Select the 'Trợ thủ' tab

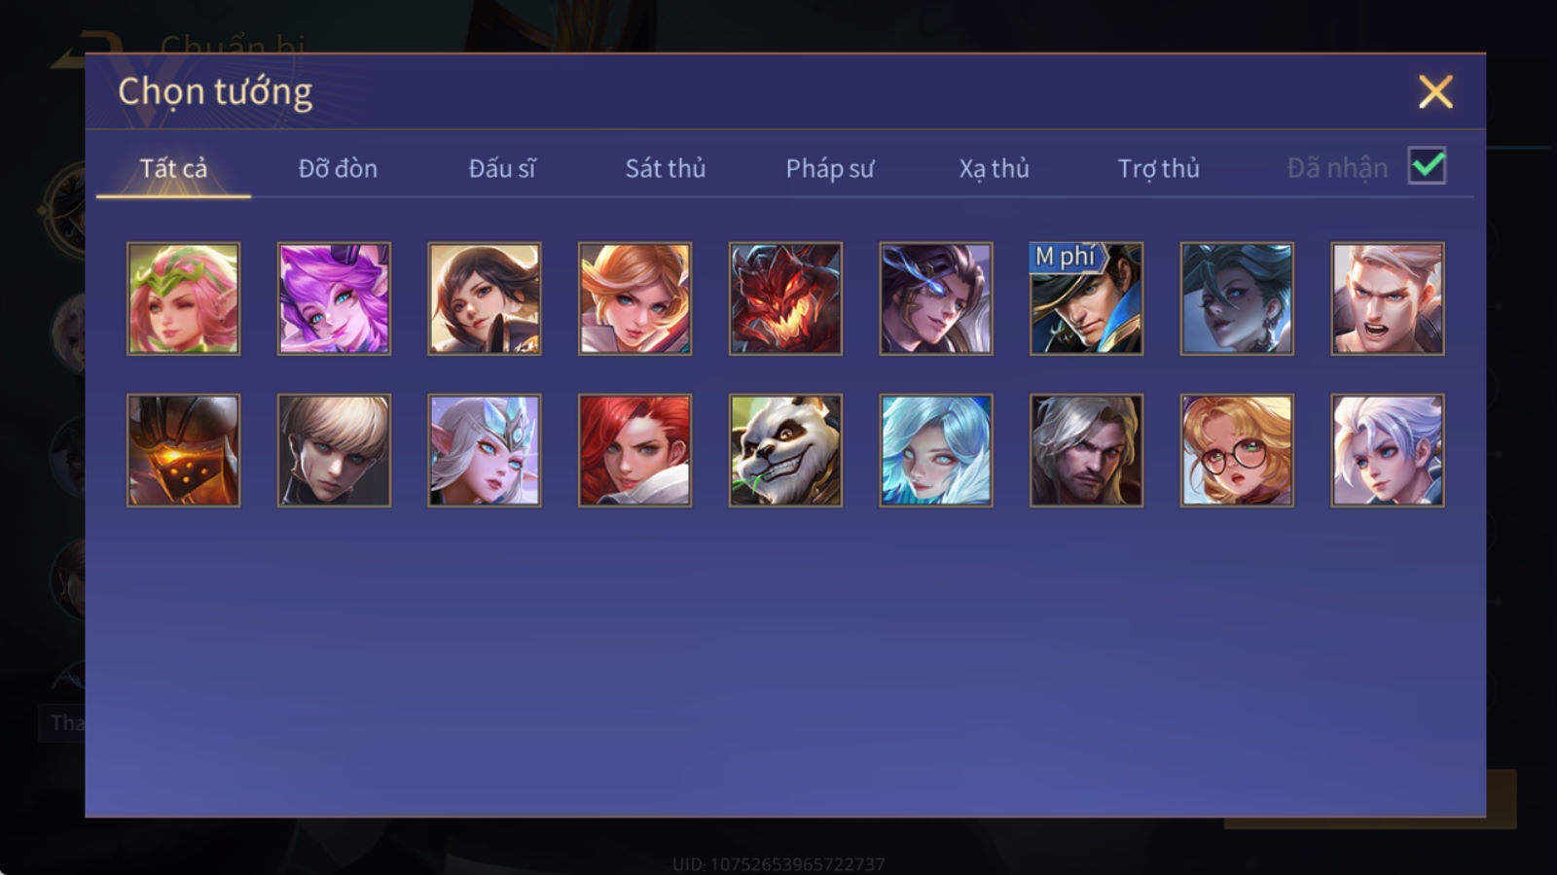point(1158,168)
